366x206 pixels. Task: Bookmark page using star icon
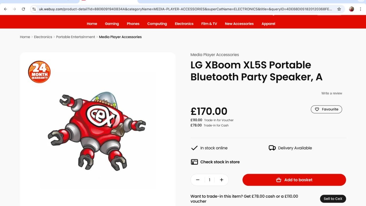[339, 9]
